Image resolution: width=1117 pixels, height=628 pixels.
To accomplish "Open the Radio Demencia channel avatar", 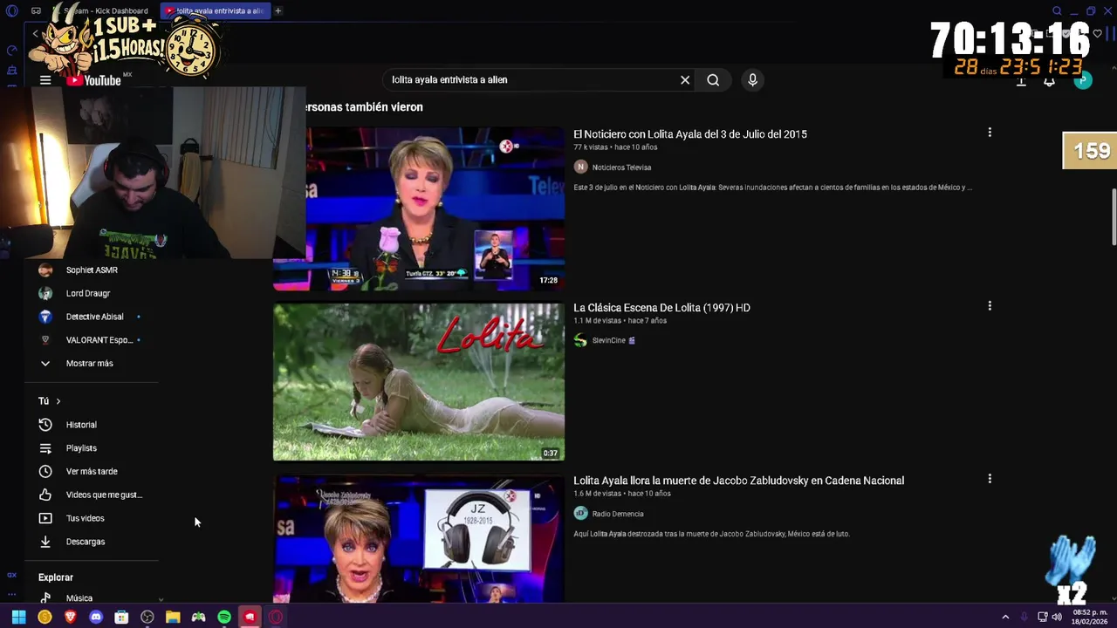I will [x=580, y=513].
